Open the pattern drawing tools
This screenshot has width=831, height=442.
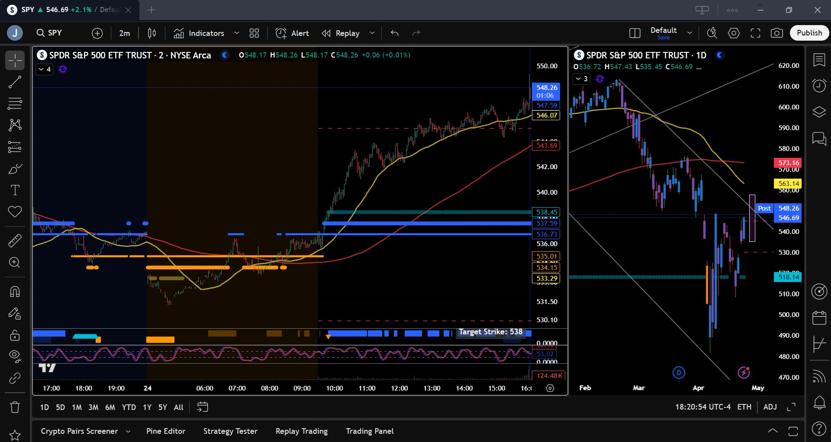pos(15,125)
